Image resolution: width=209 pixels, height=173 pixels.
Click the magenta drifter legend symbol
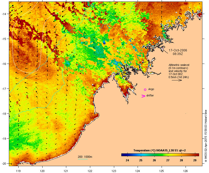[143, 96]
